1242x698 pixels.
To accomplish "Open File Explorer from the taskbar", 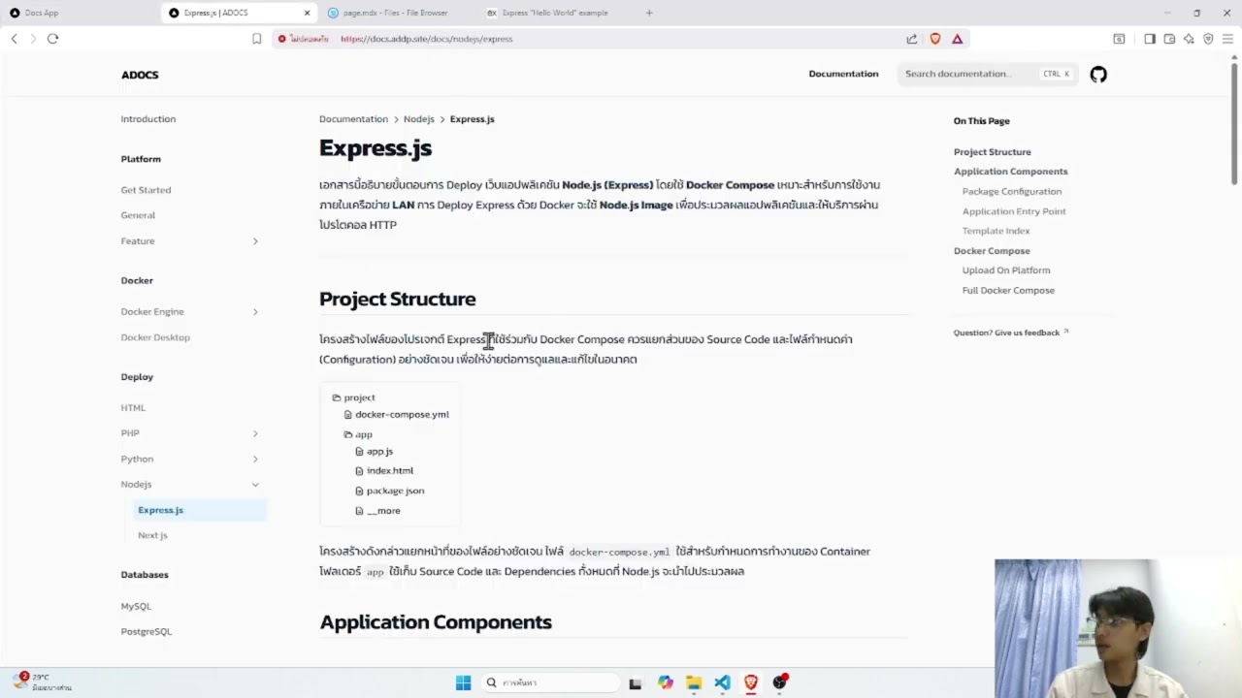I will [694, 682].
